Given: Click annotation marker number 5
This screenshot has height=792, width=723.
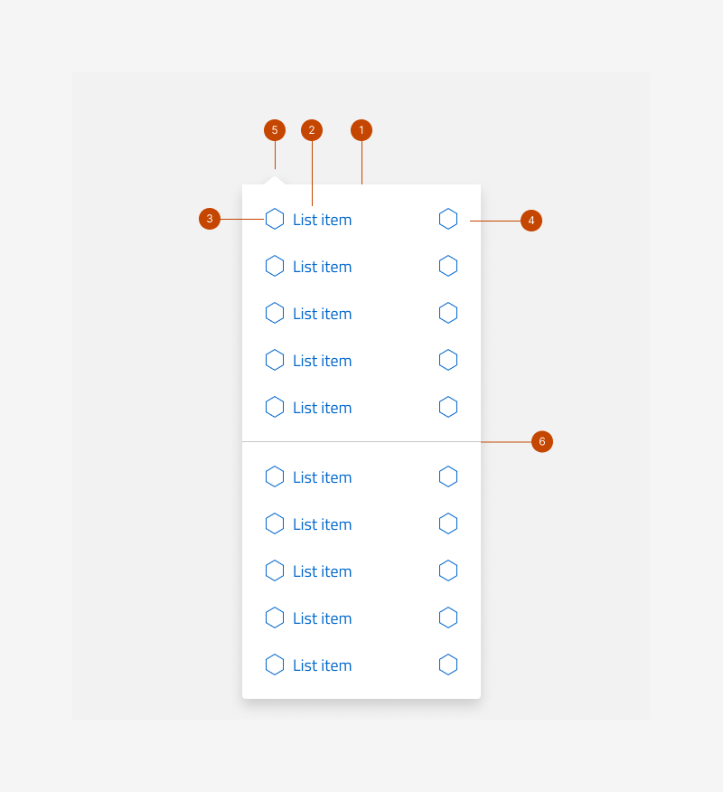Looking at the screenshot, I should click(274, 130).
